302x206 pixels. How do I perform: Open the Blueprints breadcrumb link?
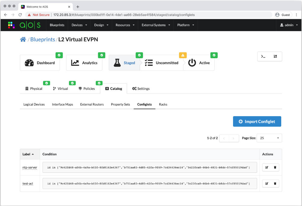click(43, 40)
